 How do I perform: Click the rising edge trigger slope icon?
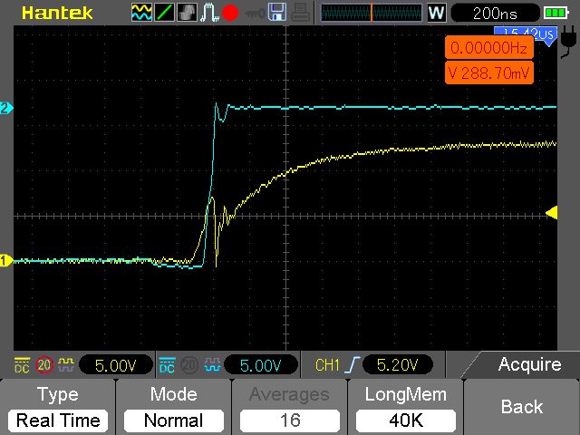pos(352,365)
